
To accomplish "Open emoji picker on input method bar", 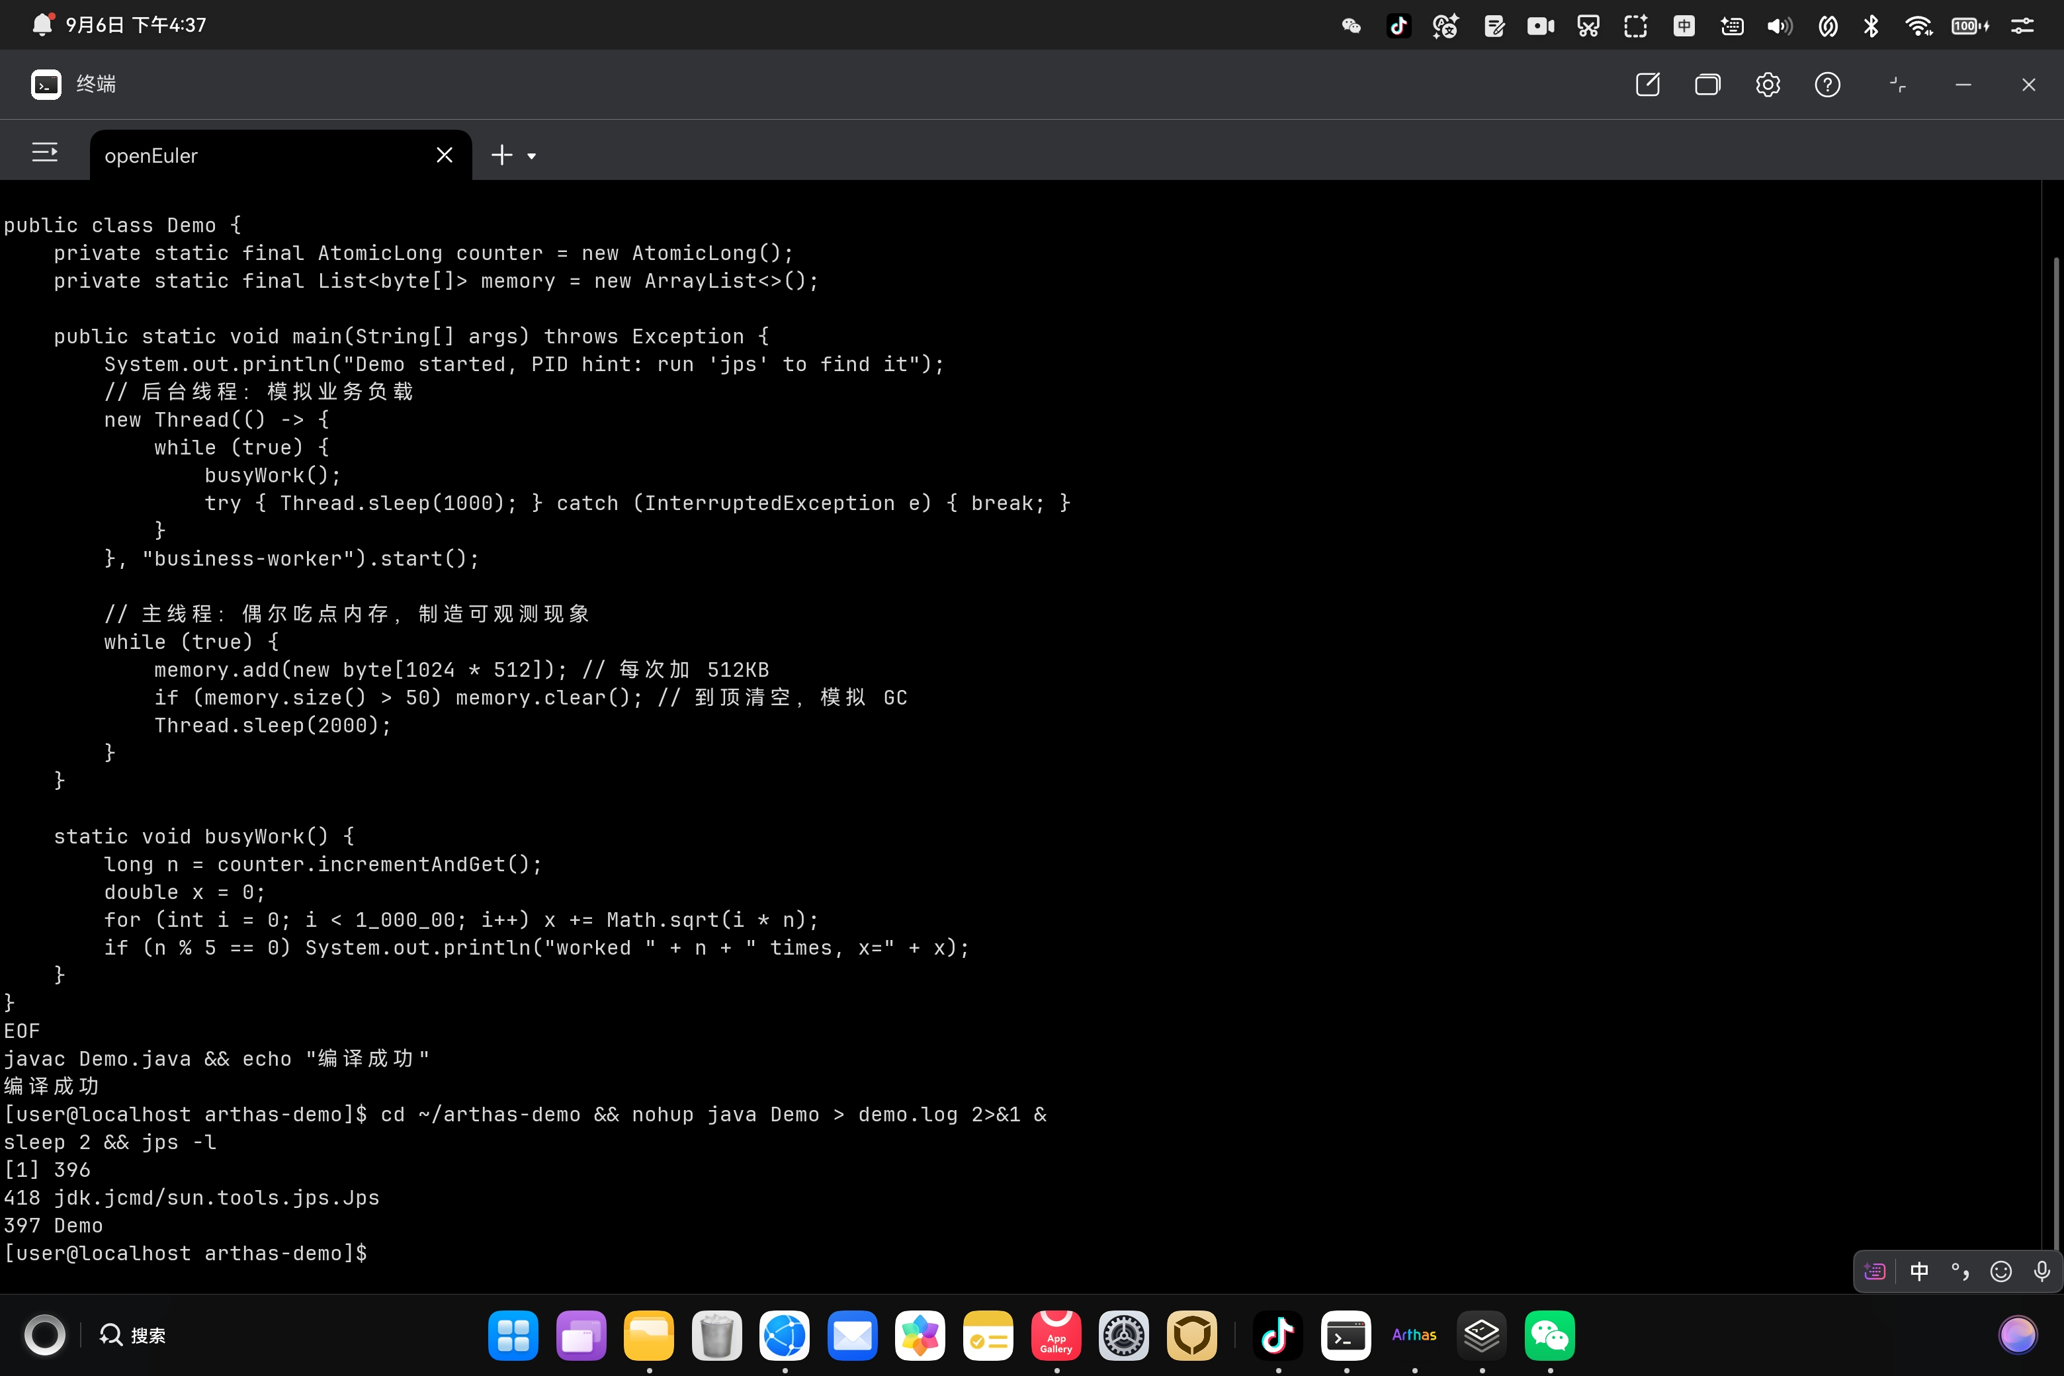I will [2000, 1271].
